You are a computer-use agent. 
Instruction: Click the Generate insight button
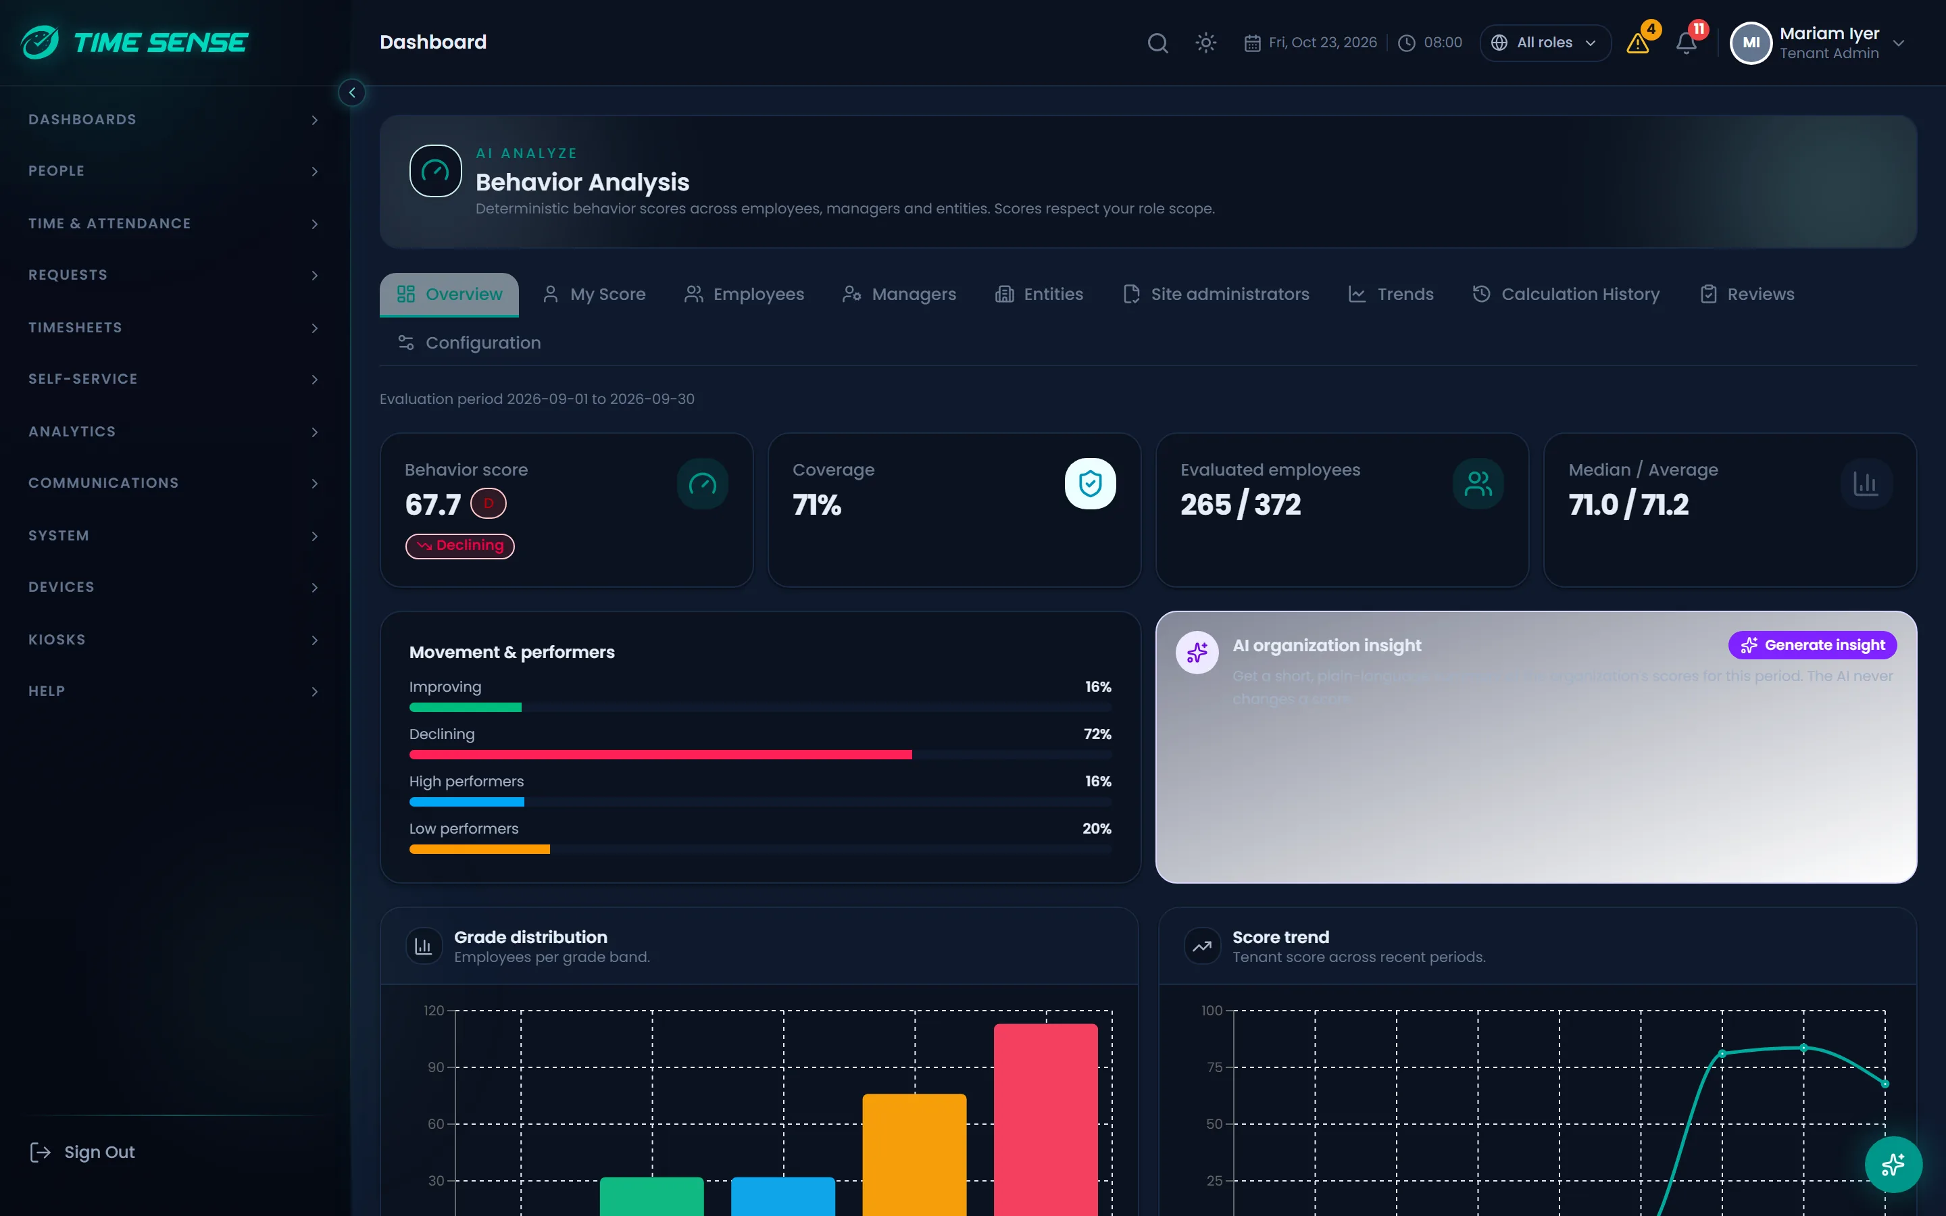(1812, 645)
